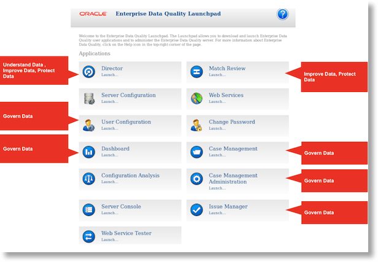Open the Match Review title link
Screen dimensions: 378x262
coord(227,69)
